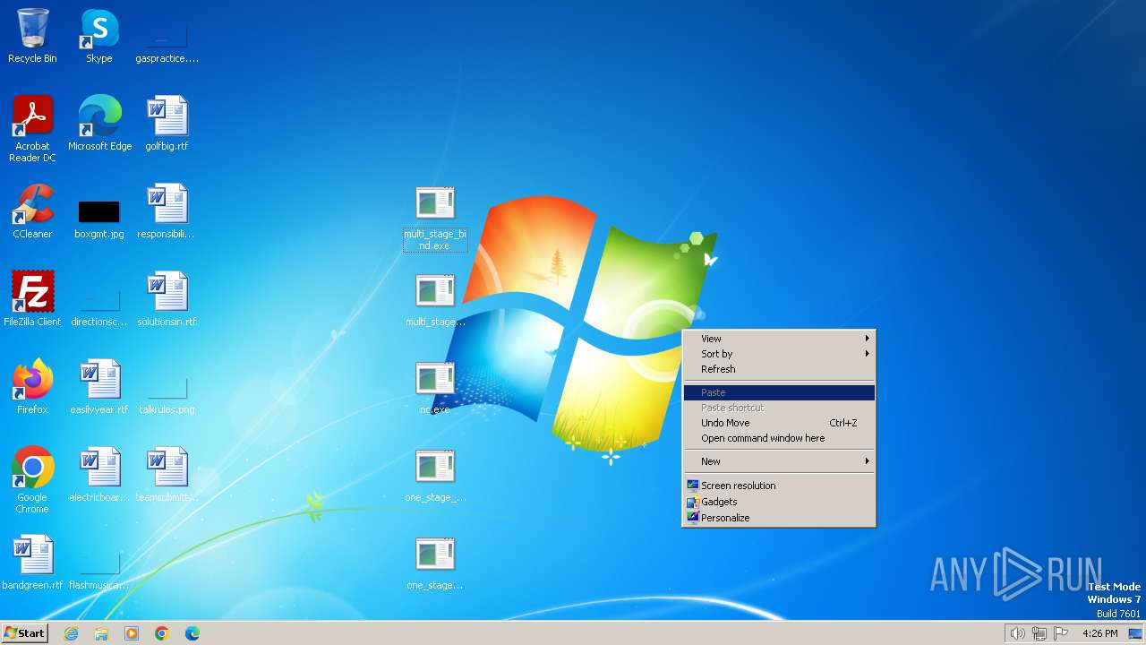Open Edge from the taskbar
The width and height of the screenshot is (1146, 645).
(192, 633)
